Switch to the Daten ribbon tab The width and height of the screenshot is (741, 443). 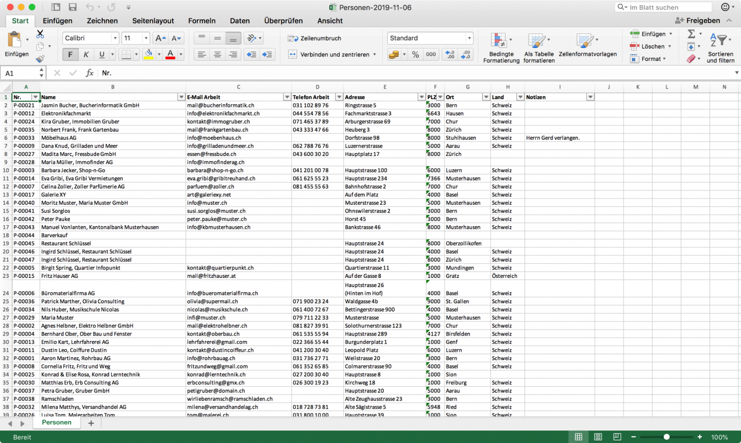click(240, 21)
